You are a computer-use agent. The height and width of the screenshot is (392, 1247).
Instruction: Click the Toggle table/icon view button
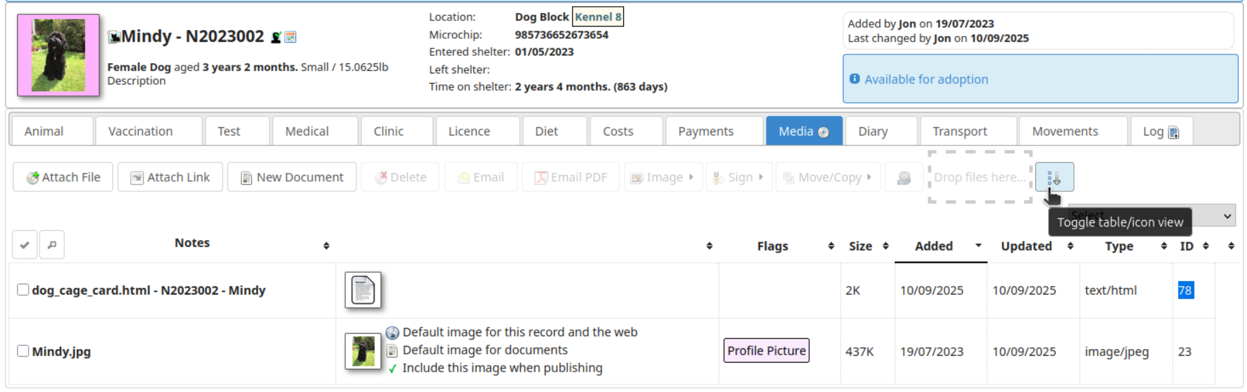[x=1054, y=178]
